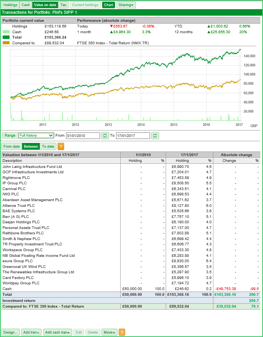Select the Worldpay Group PLC row

coord(131,283)
